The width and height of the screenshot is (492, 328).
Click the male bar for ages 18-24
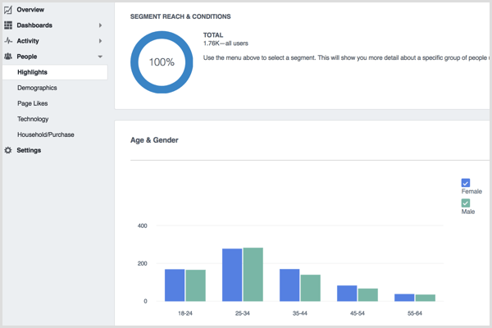(x=195, y=285)
